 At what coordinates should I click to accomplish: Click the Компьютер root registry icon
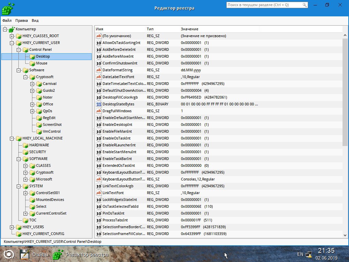point(12,29)
